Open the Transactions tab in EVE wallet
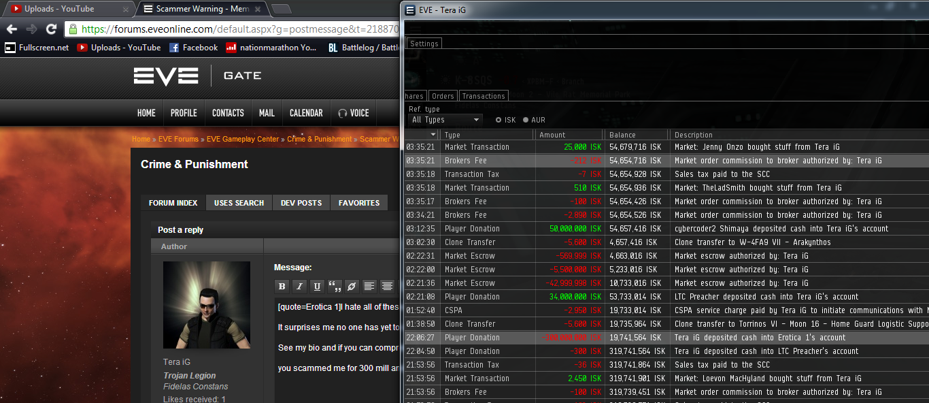929x403 pixels. 484,96
